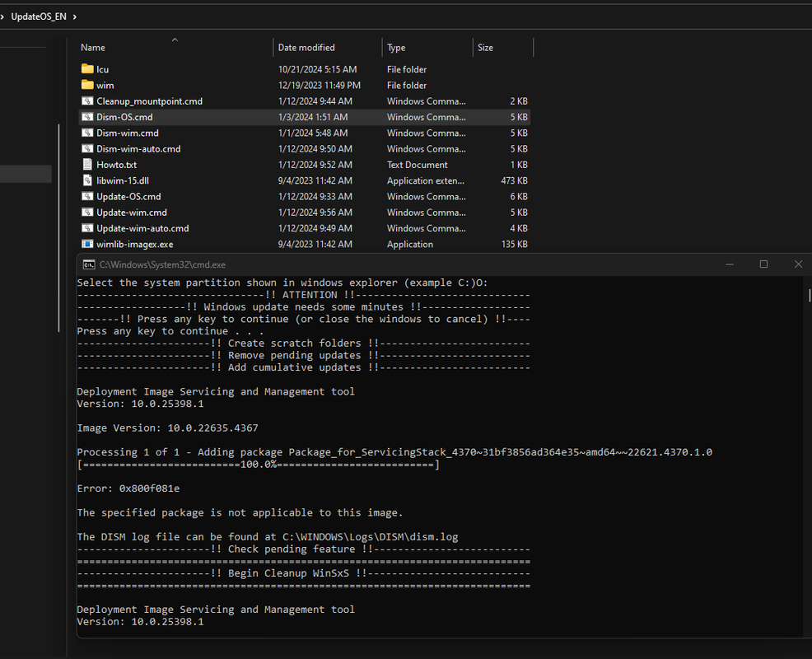Click the Dism-wim-auto.cmd file icon
Image resolution: width=812 pixels, height=659 pixels.
click(x=87, y=149)
